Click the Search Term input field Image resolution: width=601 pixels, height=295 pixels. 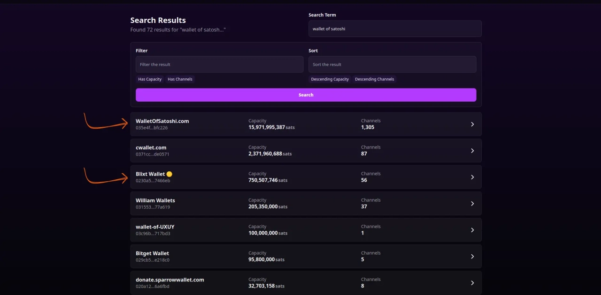[394, 29]
